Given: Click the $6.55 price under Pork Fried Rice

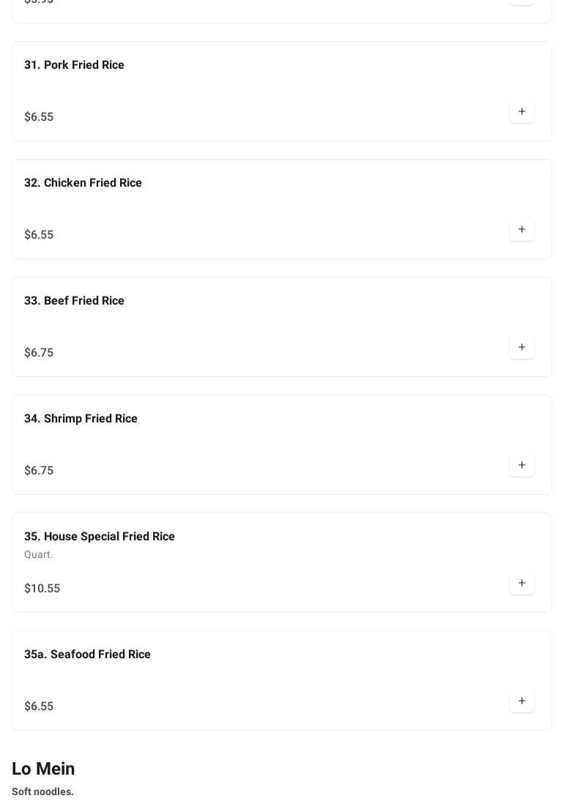Looking at the screenshot, I should (x=39, y=117).
